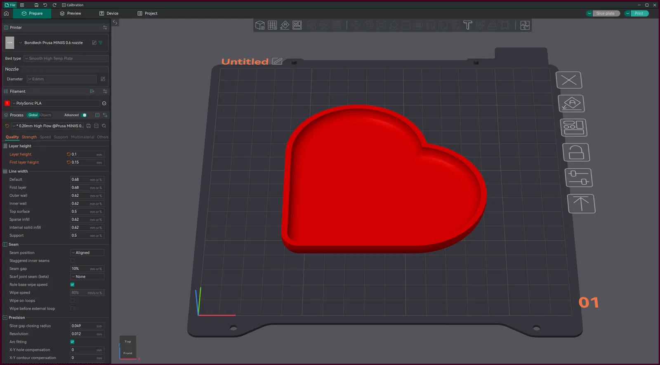Open the 0.20mm High Flow process dropdown

[48, 126]
